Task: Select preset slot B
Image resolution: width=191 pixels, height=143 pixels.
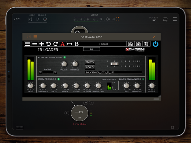Action: click(x=76, y=44)
